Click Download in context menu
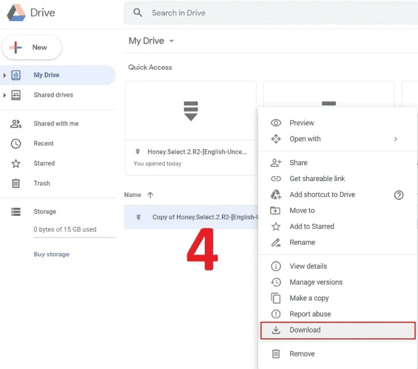Viewport: 418px width, 369px height. (x=338, y=330)
